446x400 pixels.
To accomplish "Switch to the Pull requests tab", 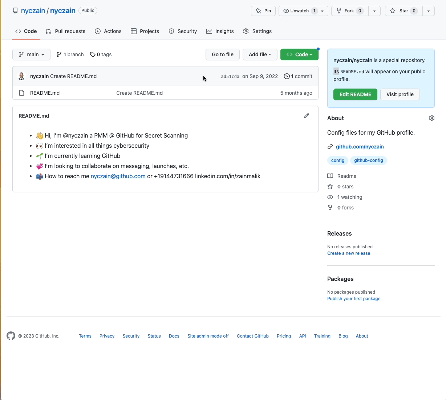I will (65, 31).
